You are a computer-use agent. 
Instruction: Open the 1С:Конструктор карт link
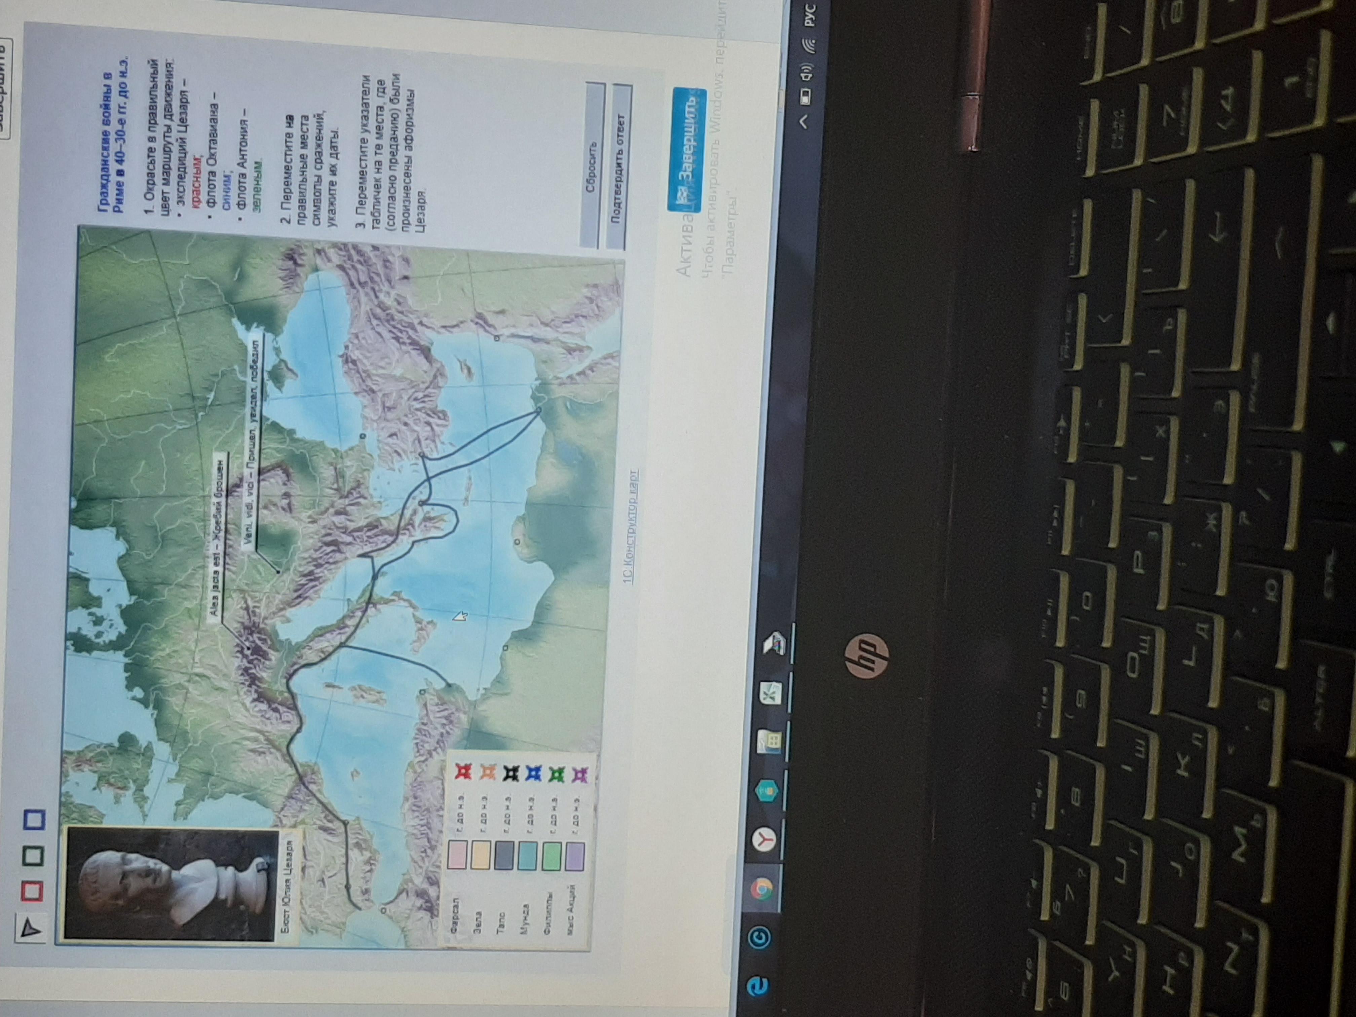[631, 526]
